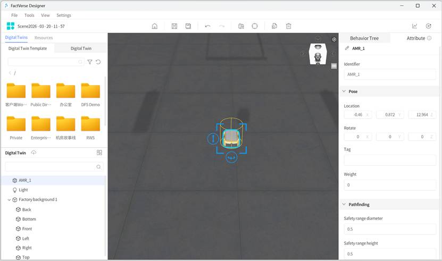Click the Delete trash icon in toolbar
The image size is (442, 261).
(288, 26)
